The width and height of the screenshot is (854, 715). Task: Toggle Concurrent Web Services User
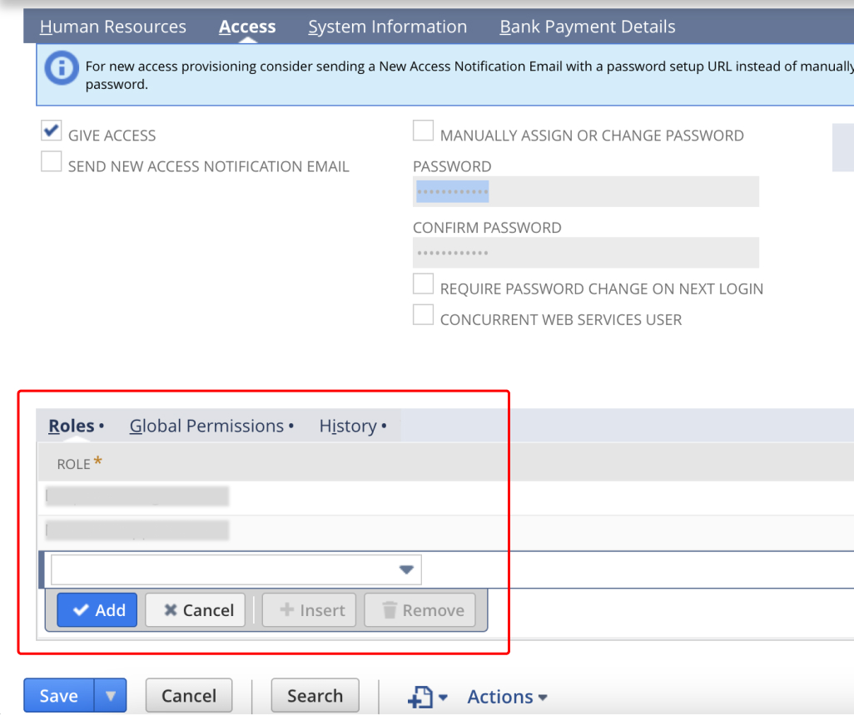pos(423,314)
